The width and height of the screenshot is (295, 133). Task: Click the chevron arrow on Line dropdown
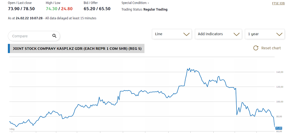click(186, 34)
